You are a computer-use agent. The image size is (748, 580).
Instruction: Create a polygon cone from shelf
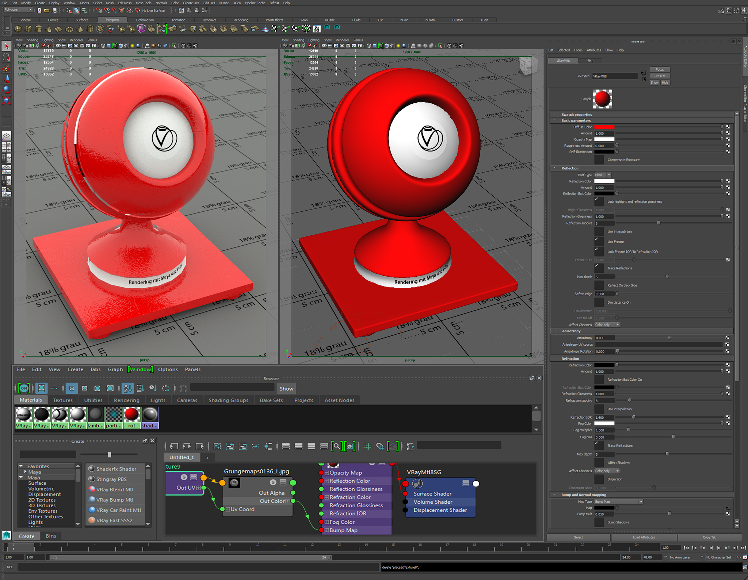(49, 29)
